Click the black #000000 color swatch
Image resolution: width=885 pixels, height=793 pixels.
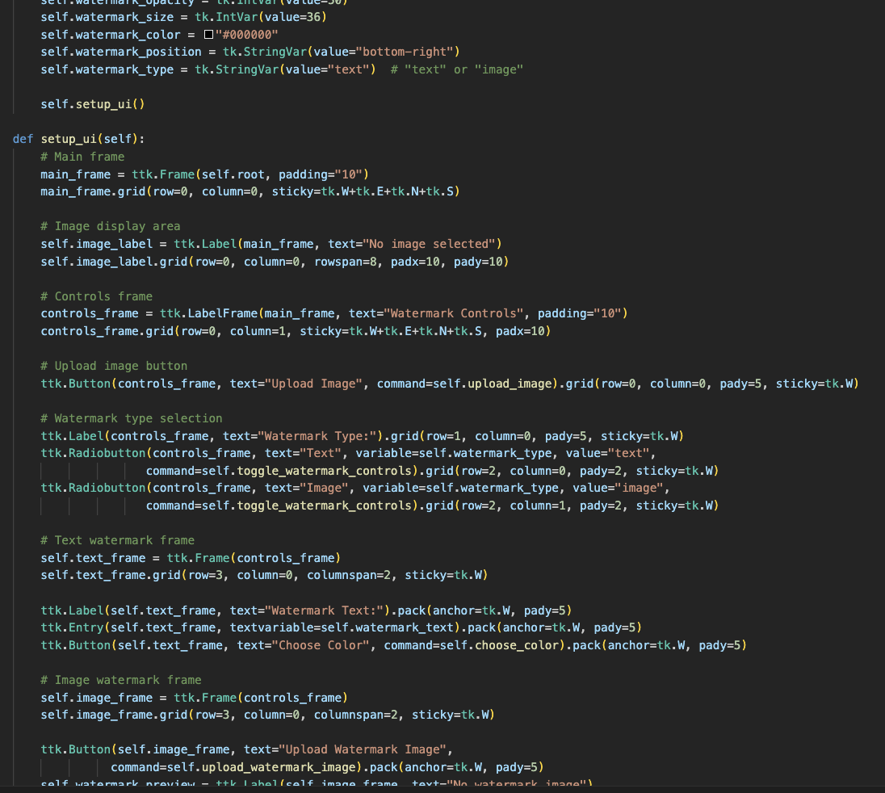(208, 35)
